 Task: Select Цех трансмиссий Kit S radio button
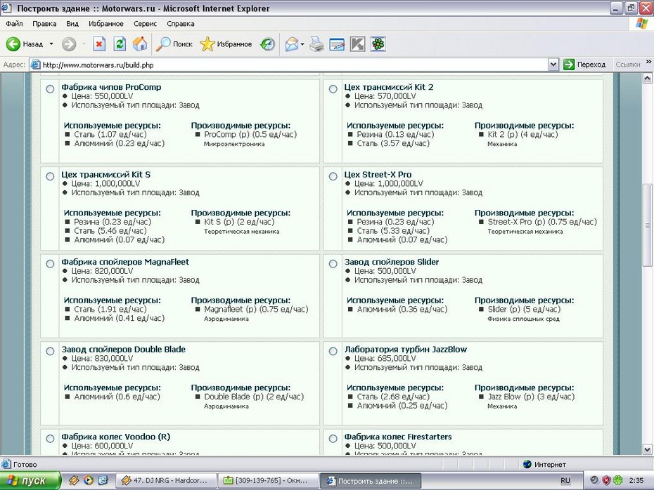[x=50, y=176]
